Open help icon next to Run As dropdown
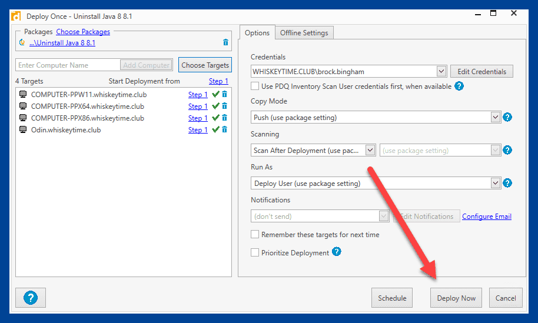 (507, 183)
